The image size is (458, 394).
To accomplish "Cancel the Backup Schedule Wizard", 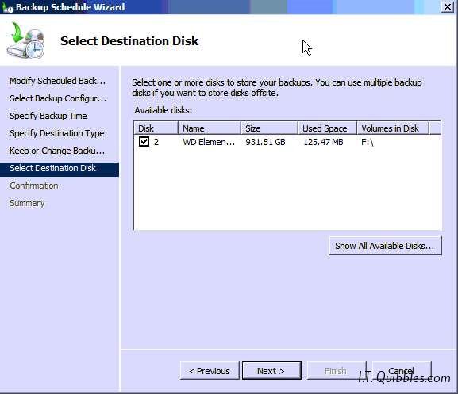I will click(x=402, y=371).
